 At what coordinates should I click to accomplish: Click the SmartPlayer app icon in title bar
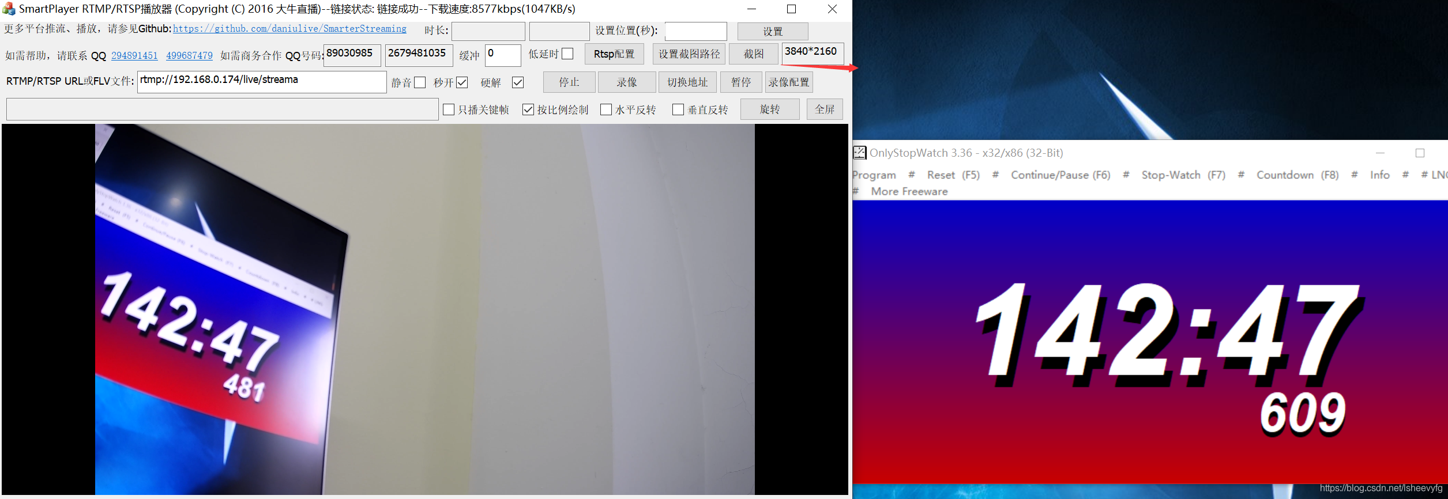point(9,9)
